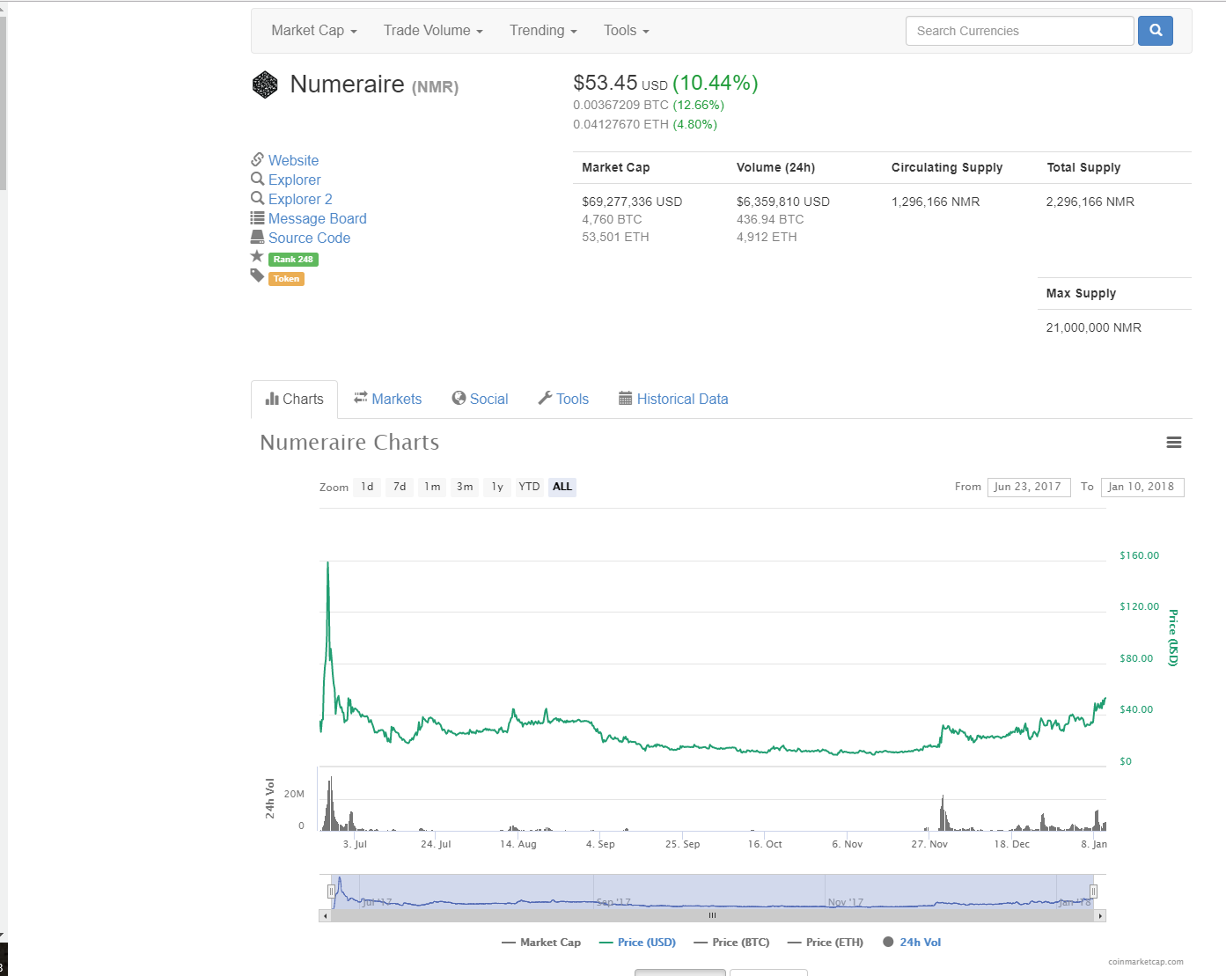This screenshot has width=1226, height=976.
Task: Click the wrench icon in the Tools tab
Action: coord(545,399)
